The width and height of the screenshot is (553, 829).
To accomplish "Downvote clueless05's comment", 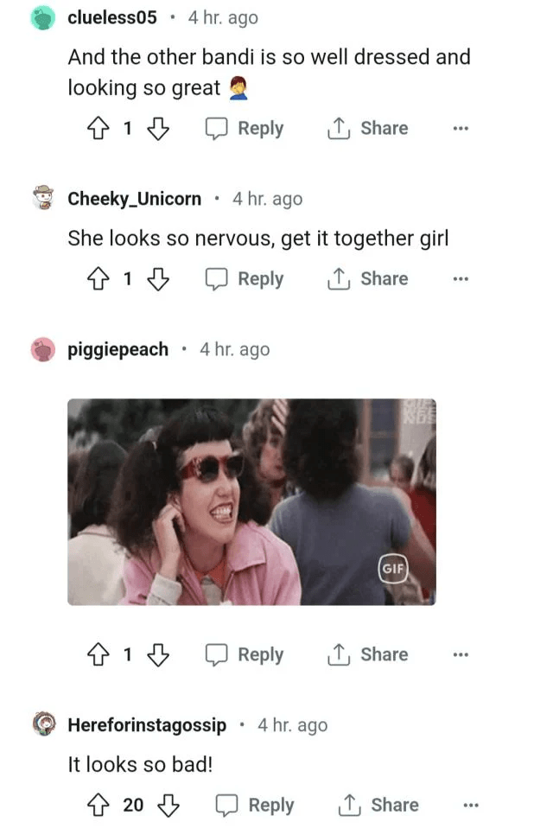I will [x=158, y=129].
